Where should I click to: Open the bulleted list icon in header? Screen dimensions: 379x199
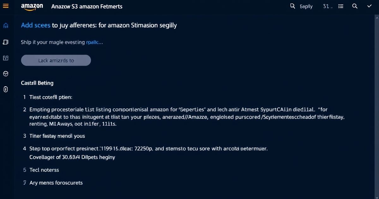[341, 6]
